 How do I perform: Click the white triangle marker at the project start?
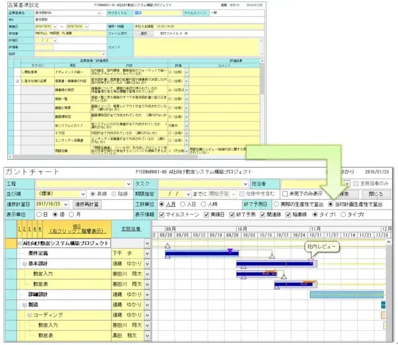tap(168, 245)
